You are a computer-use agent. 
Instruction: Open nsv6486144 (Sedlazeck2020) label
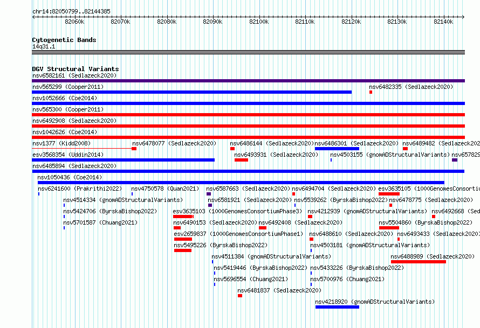272,143
